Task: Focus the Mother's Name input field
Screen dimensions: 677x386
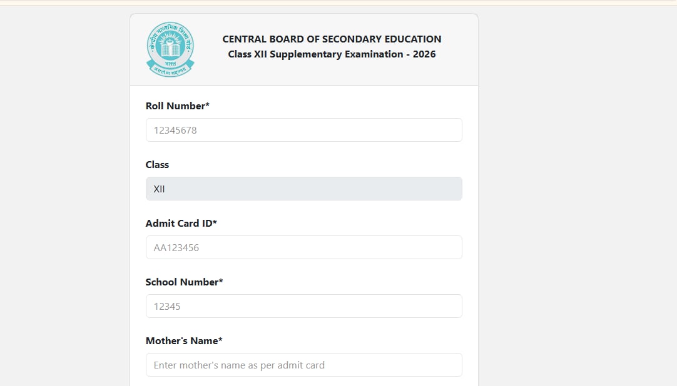Action: click(x=304, y=365)
